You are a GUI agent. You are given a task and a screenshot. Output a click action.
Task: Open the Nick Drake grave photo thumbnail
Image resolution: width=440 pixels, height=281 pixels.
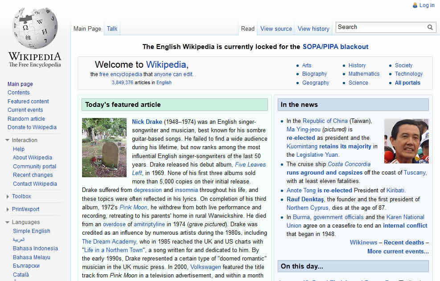pyautogui.click(x=104, y=147)
